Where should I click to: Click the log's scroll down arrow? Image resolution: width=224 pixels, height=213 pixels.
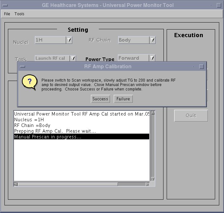[153, 179]
